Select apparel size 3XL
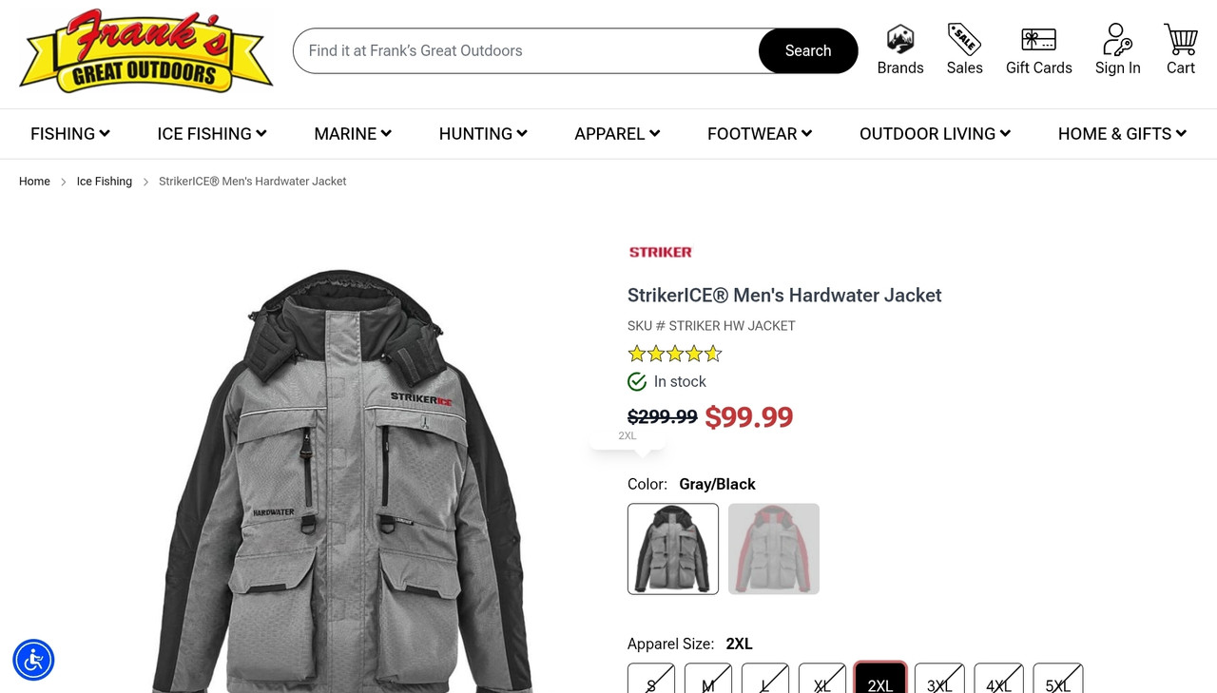This screenshot has width=1217, height=693. point(939,678)
